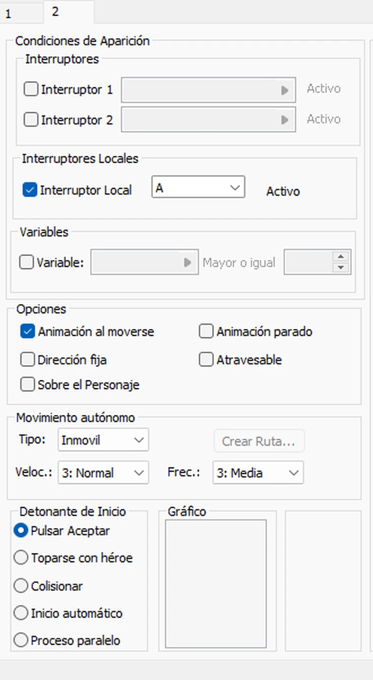The width and height of the screenshot is (373, 680).
Task: Open the switch selector arrow for Interruptor 1
Action: [x=286, y=90]
